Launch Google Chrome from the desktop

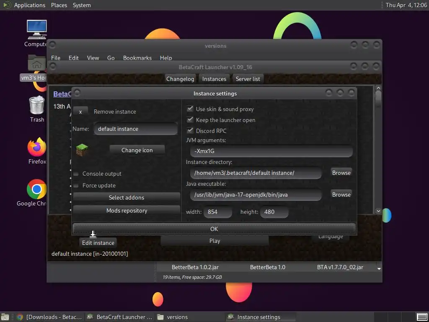37,189
